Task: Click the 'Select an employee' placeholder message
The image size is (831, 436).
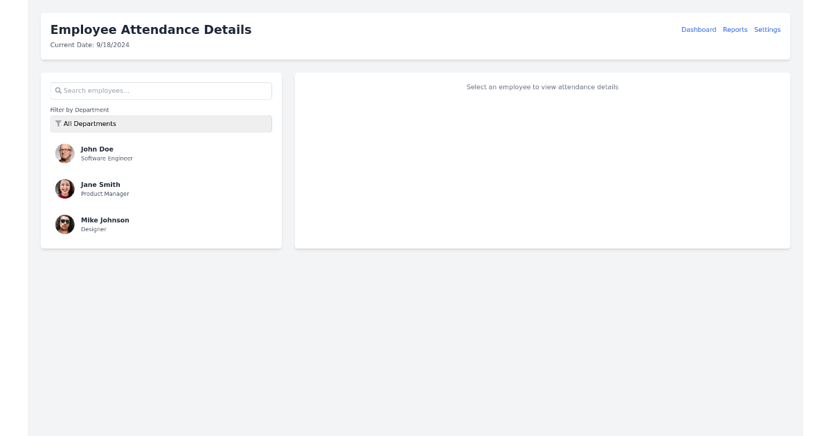Action: point(542,87)
